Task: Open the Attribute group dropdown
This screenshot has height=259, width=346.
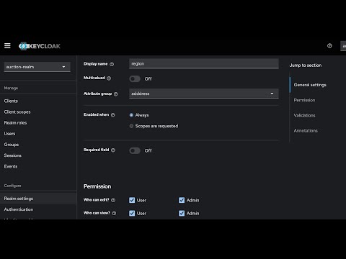Action: coord(204,94)
